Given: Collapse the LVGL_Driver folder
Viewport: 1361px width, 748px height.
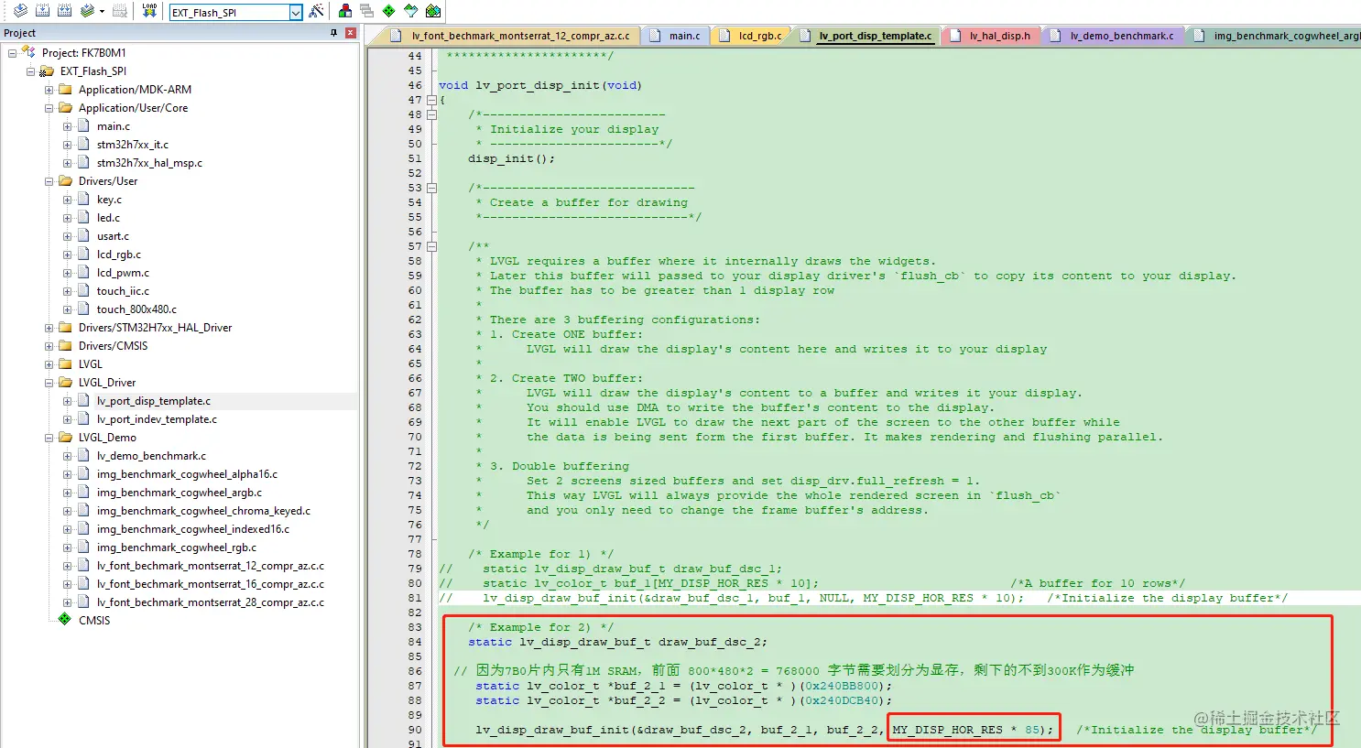Looking at the screenshot, I should 49,383.
